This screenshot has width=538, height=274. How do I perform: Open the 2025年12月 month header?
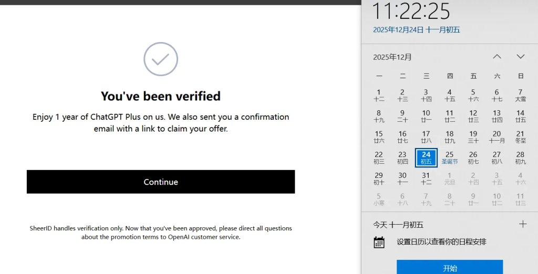point(392,57)
